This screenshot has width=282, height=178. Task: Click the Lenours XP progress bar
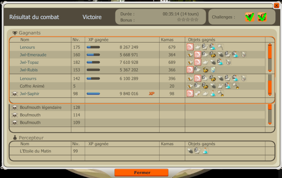coord(93,47)
